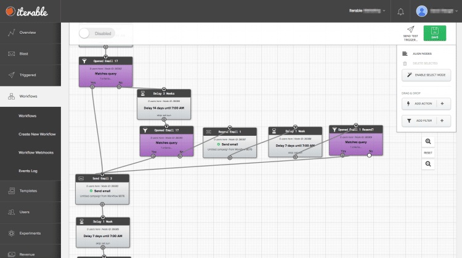Click the funnel icon on Opened Email 1 Resend? node
The image size is (462, 258).
pos(334,129)
